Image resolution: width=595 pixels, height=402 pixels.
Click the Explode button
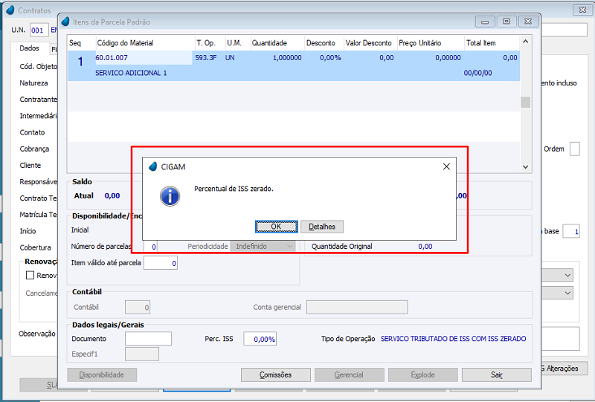[x=422, y=375]
